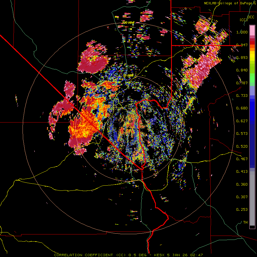Click the 0.893 scale value

(242, 57)
